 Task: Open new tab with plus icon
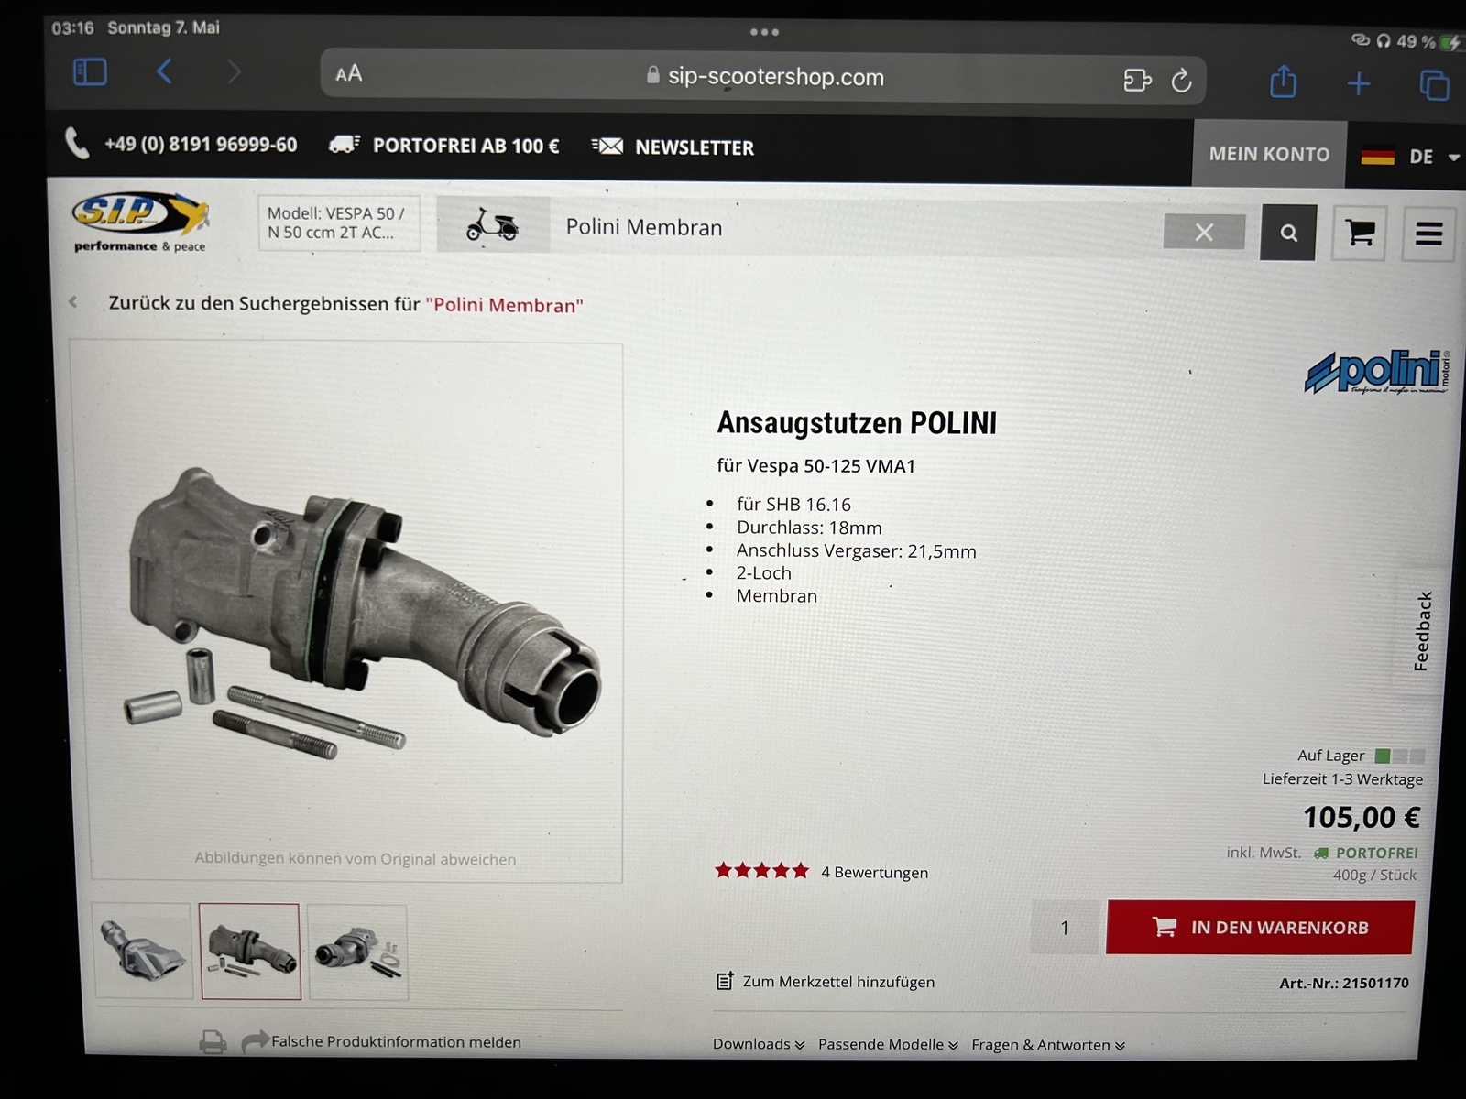click(x=1358, y=84)
